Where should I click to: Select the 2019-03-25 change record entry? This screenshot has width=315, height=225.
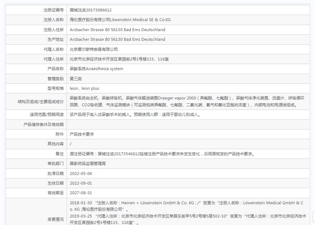tap(188, 219)
